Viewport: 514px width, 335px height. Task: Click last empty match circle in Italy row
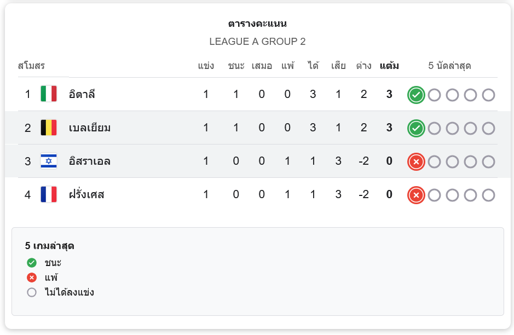(x=488, y=95)
